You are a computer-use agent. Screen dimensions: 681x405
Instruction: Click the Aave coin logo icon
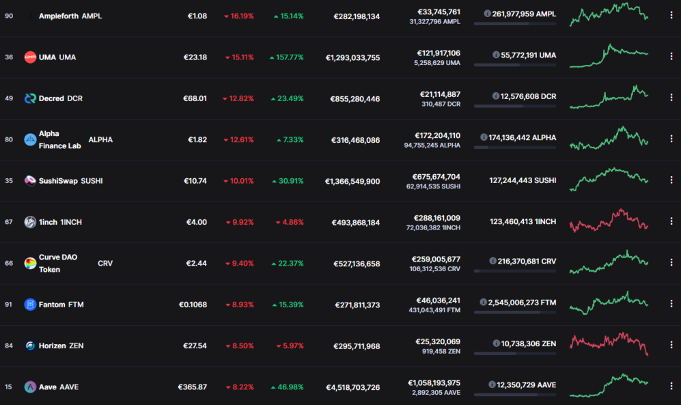[30, 387]
